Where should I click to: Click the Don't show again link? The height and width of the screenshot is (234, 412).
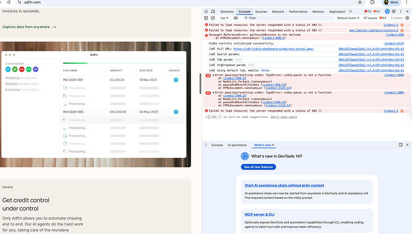[284, 117]
